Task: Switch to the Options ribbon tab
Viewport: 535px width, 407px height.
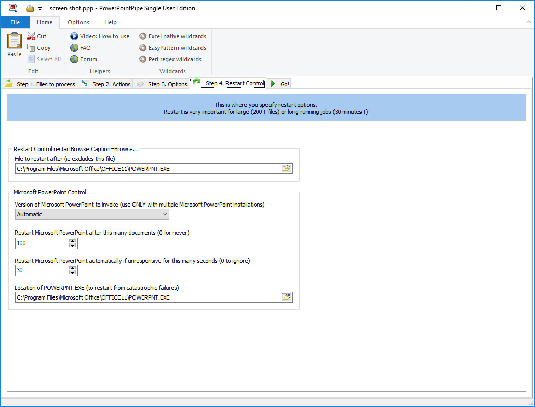Action: (x=78, y=22)
